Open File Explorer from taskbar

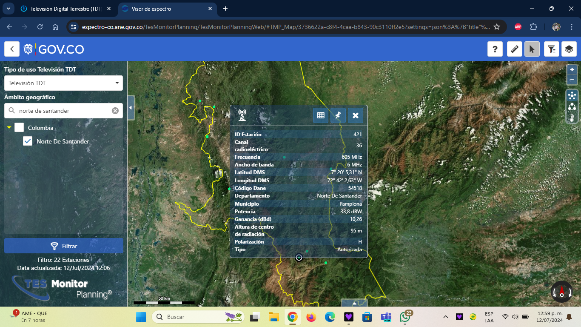[x=273, y=317]
